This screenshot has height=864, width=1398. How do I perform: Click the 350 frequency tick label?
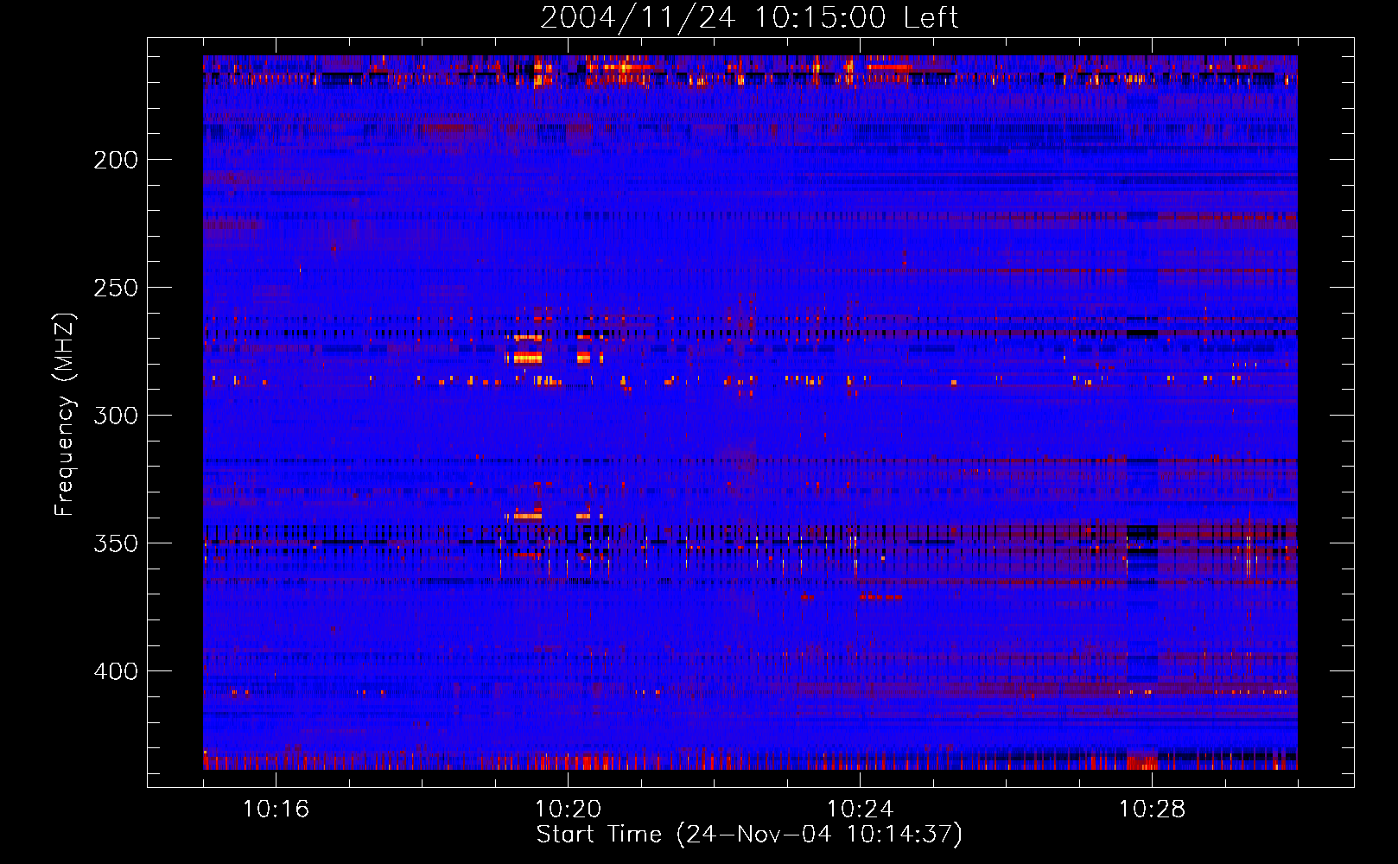(x=116, y=543)
